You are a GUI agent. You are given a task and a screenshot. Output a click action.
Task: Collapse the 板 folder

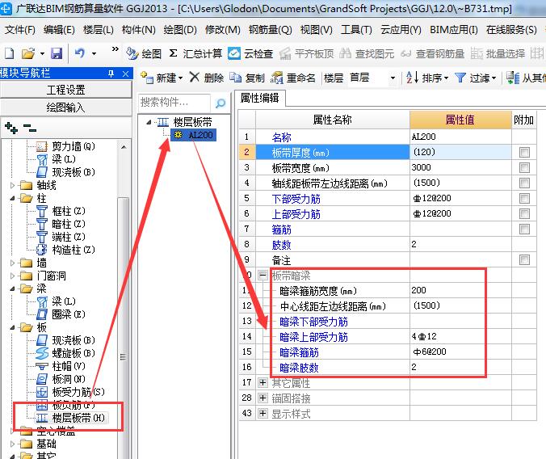pyautogui.click(x=13, y=327)
